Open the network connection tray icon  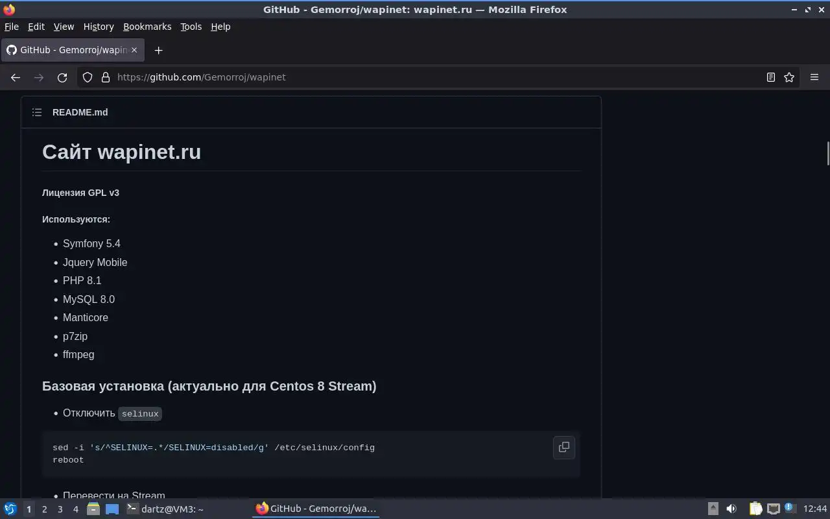click(773, 509)
